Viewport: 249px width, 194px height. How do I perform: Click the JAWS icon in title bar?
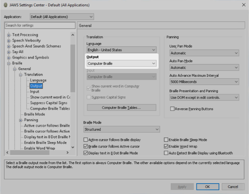5,5
